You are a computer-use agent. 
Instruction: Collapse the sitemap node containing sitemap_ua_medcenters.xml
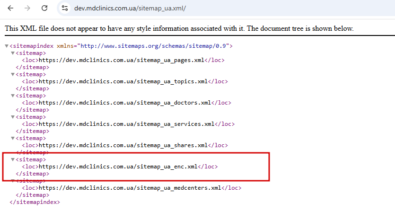pyautogui.click(x=13, y=181)
